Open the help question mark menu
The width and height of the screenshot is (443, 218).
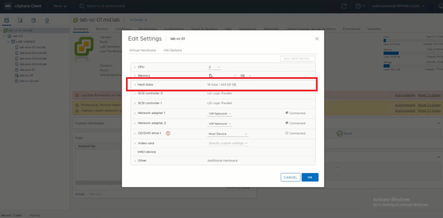click(360, 6)
